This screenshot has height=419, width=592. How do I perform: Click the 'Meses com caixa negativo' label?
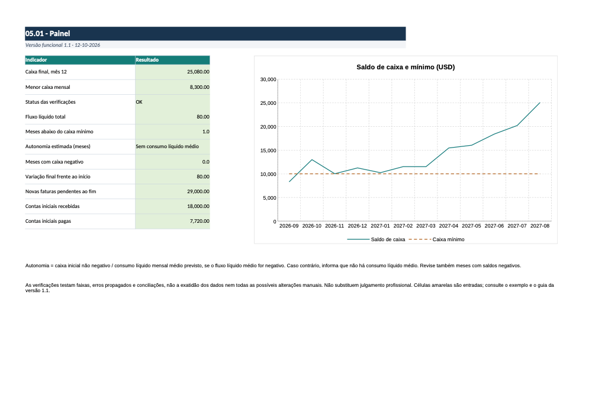54,162
